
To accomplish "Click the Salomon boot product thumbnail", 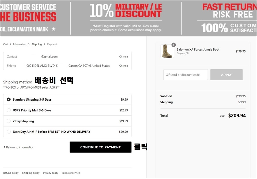I will [x=167, y=51].
